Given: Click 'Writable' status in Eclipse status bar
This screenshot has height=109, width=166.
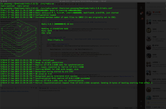Looking at the screenshot, I should pyautogui.click(x=116, y=108).
